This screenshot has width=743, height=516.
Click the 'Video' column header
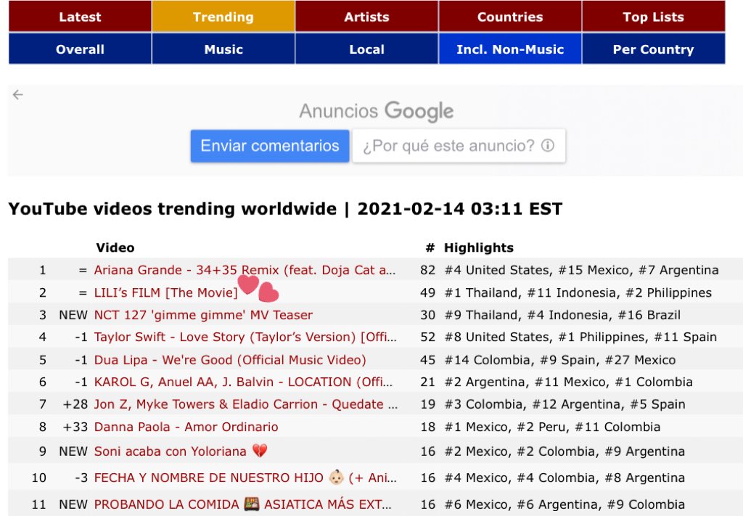click(115, 247)
